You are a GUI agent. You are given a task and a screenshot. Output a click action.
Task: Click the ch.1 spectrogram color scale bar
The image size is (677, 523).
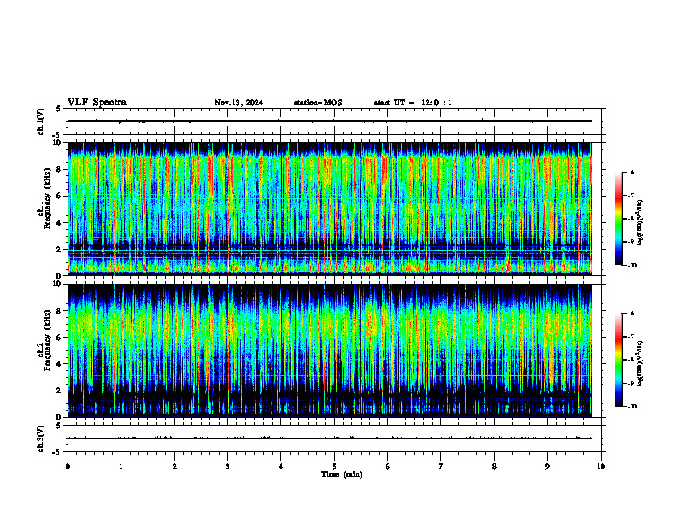pos(619,219)
